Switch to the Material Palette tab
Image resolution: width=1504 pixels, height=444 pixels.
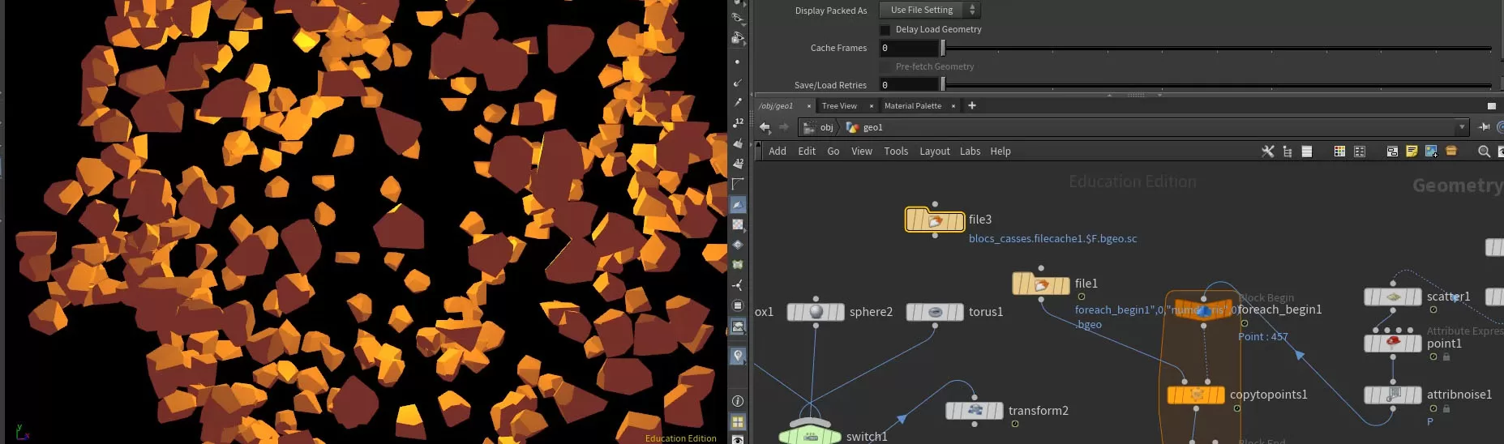coord(912,106)
